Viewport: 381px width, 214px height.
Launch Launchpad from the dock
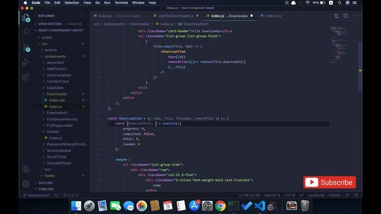click(89, 206)
